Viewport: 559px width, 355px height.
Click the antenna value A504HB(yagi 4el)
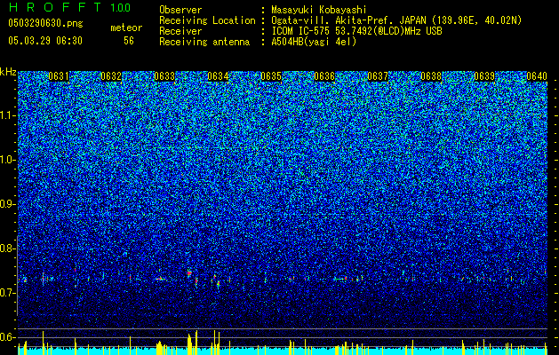(x=314, y=42)
